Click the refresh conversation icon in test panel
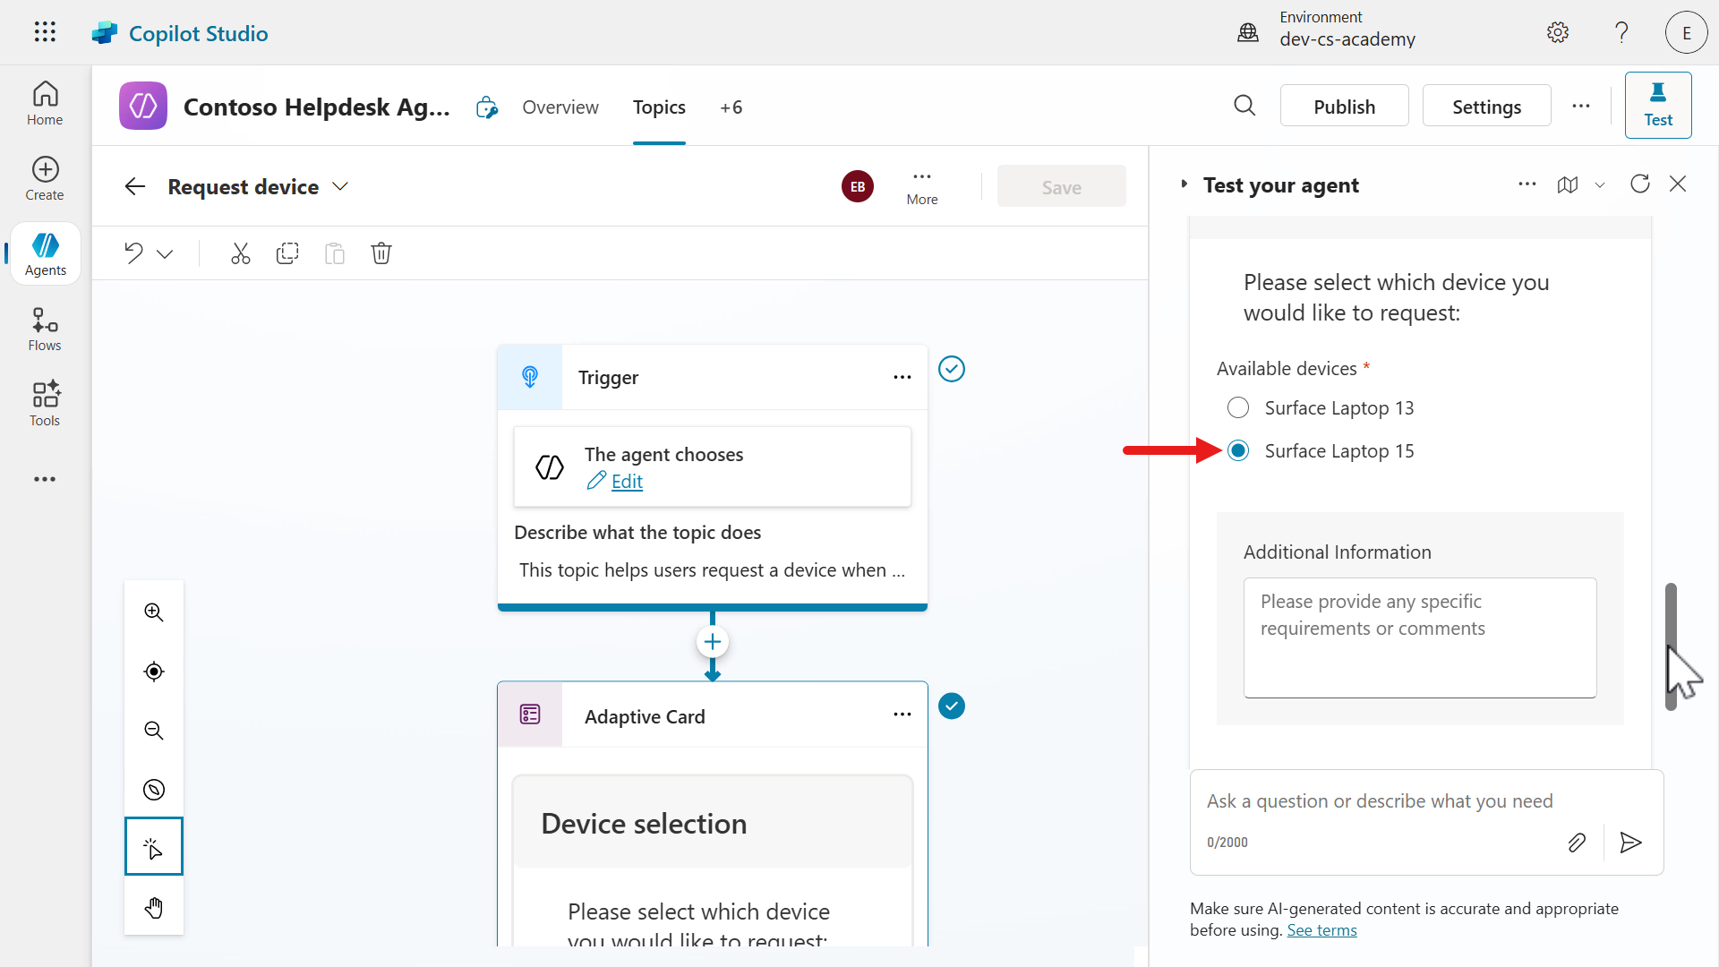Viewport: 1719px width, 967px height. pos(1639,184)
